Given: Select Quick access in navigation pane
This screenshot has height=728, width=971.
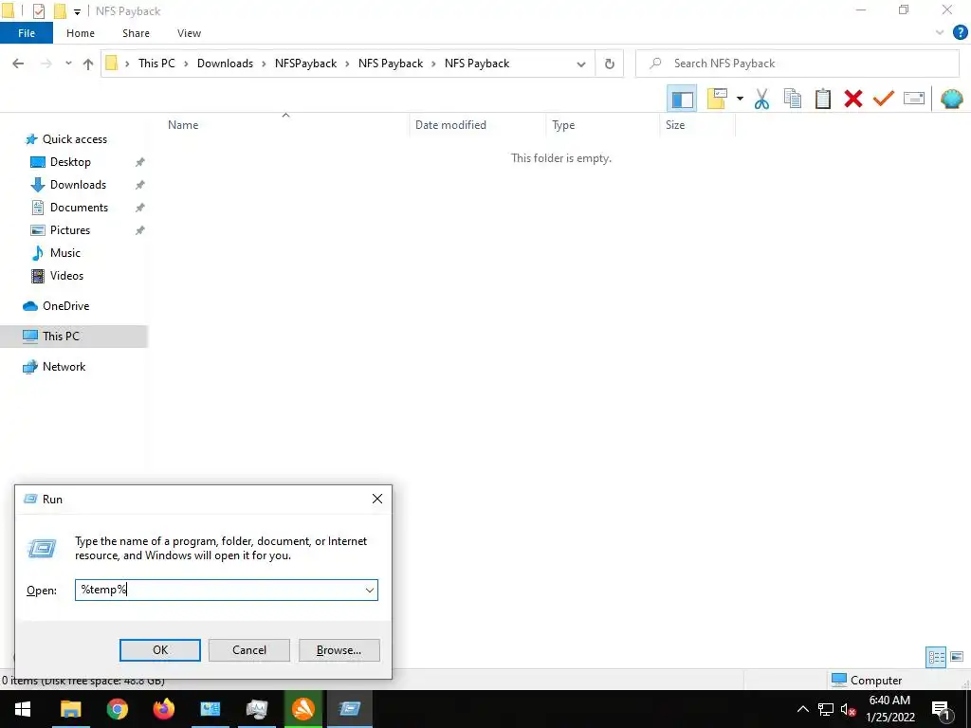Looking at the screenshot, I should click(x=74, y=139).
